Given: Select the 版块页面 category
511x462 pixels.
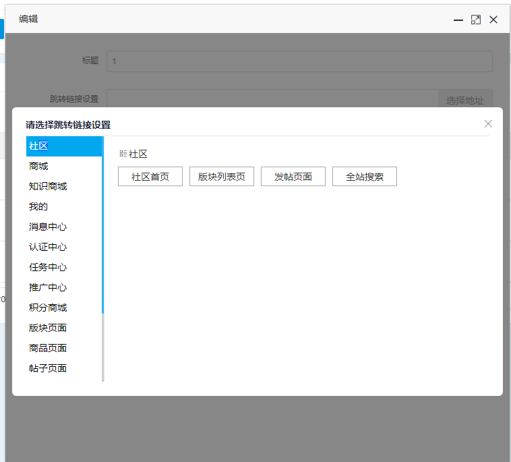Looking at the screenshot, I should click(64, 328).
